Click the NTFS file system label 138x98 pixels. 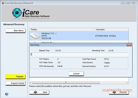point(44,36)
